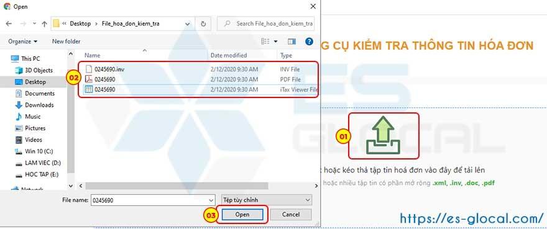The image size is (547, 229).
Task: Click the PDF file icon for 0245690
Action: pyautogui.click(x=89, y=79)
